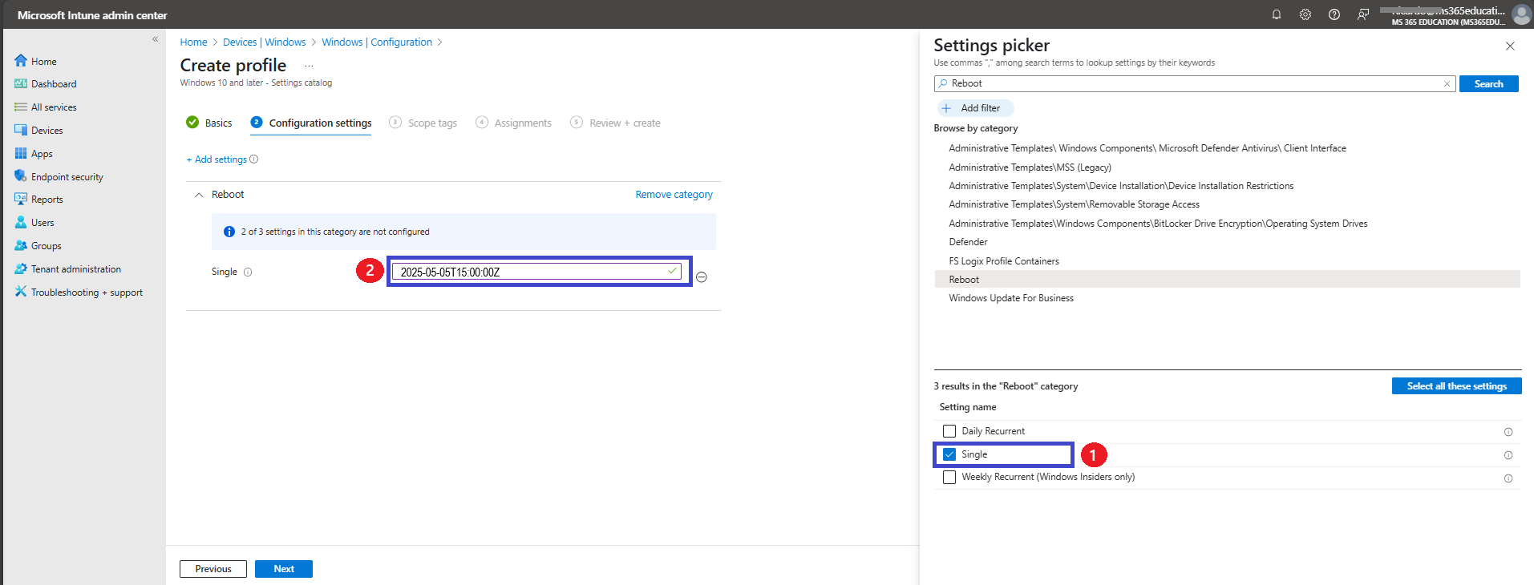The image size is (1534, 585).
Task: Click the Single date-time input field
Action: 536,272
